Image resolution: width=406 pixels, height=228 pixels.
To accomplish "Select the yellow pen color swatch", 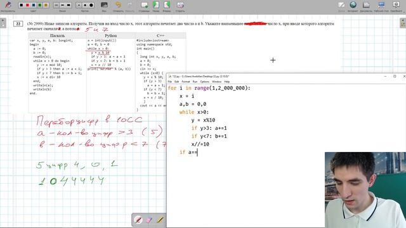I will tap(46, 5).
